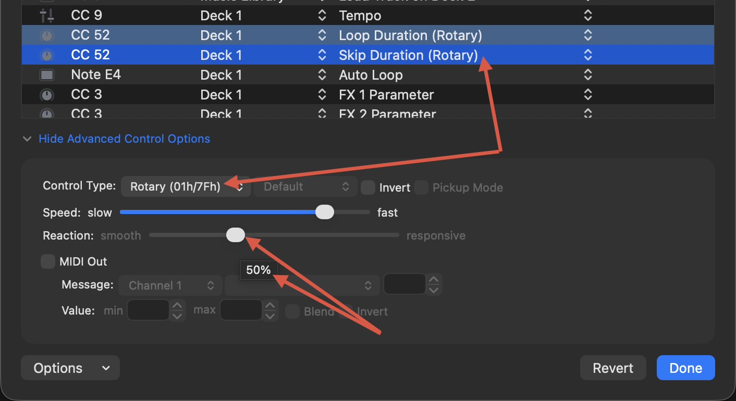
Task: Click the knob icon on Loop Duration row
Action: click(x=47, y=35)
